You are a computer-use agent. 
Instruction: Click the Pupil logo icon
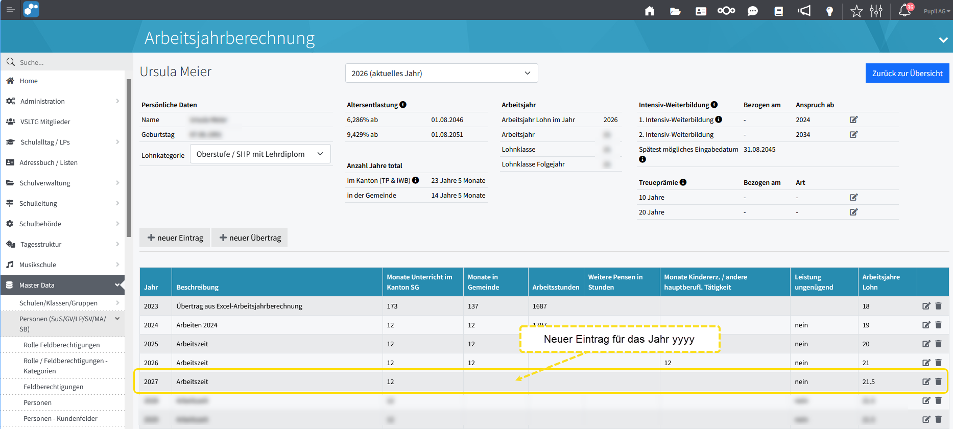click(31, 10)
